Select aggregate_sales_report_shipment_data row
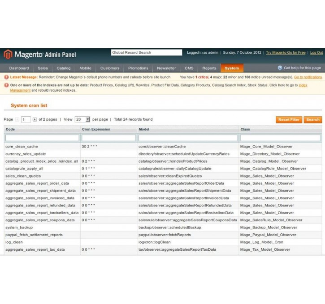Viewport: 325px width, 304px height. coord(163,191)
